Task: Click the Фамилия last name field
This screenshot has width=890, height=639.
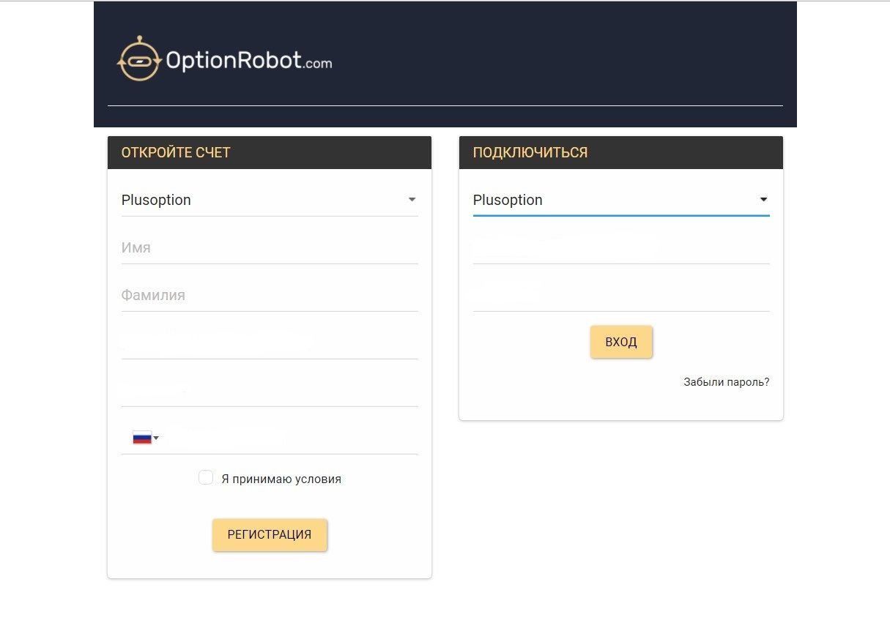Action: [x=270, y=296]
